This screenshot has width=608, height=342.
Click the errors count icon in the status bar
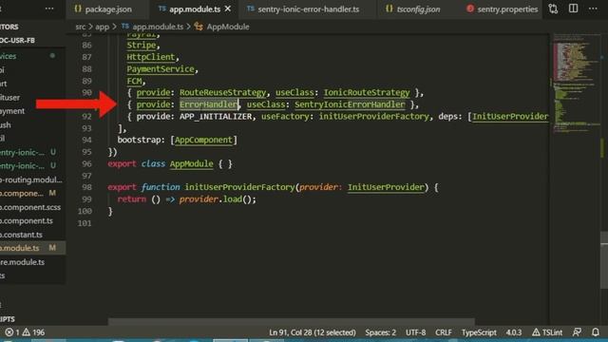9,332
